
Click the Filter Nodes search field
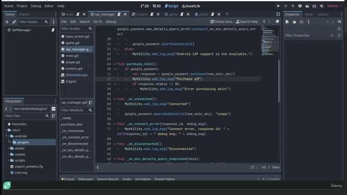pos(33,22)
